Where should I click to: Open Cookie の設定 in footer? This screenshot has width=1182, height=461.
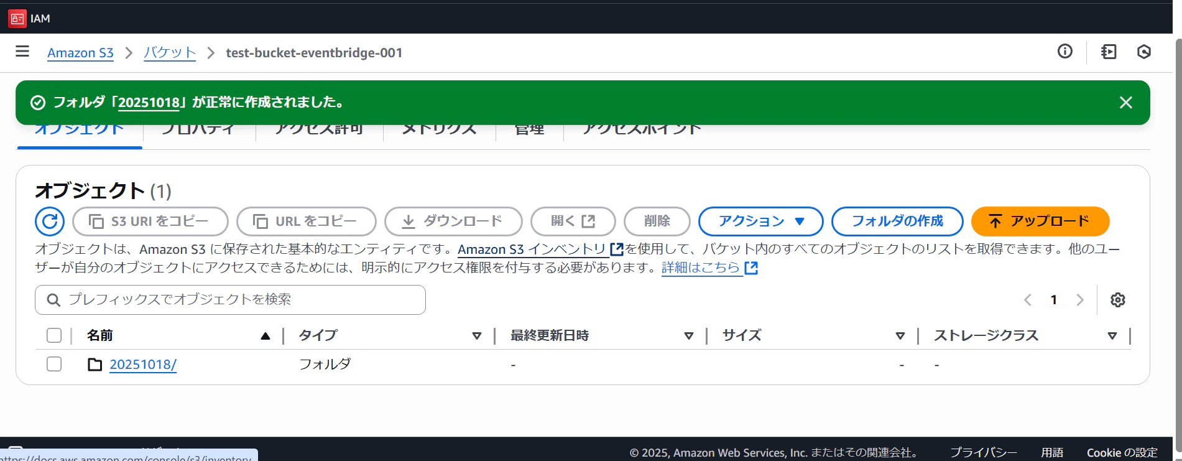coord(1122,452)
